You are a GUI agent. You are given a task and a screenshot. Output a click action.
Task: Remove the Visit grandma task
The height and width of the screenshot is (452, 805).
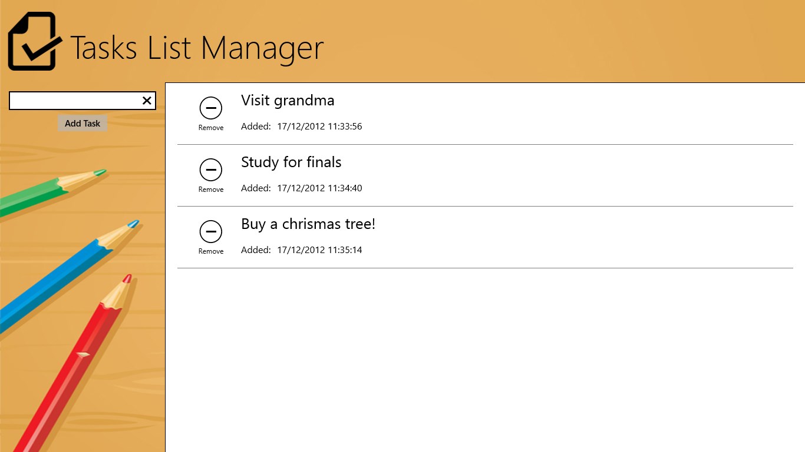click(211, 108)
